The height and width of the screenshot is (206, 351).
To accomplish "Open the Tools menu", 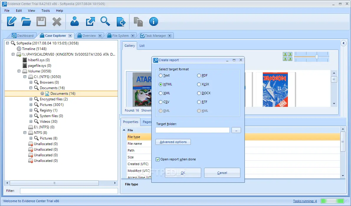I will click(46, 11).
